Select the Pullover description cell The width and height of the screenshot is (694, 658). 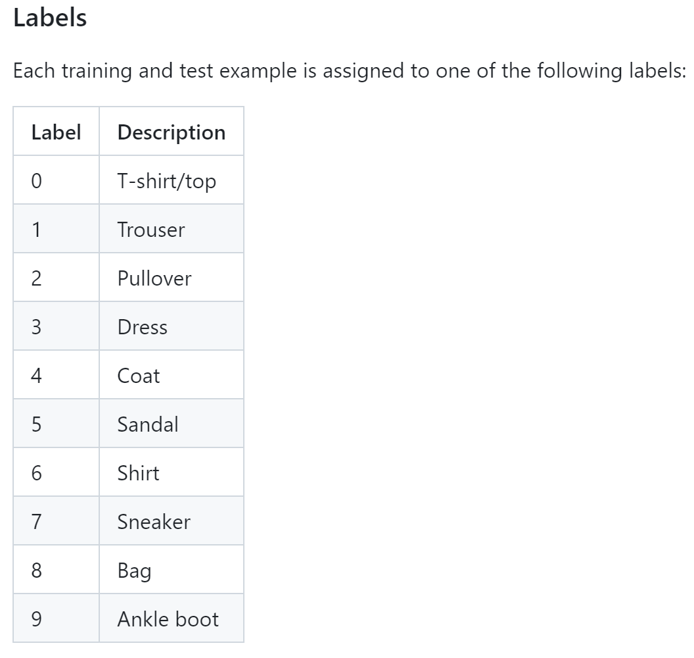pyautogui.click(x=172, y=278)
